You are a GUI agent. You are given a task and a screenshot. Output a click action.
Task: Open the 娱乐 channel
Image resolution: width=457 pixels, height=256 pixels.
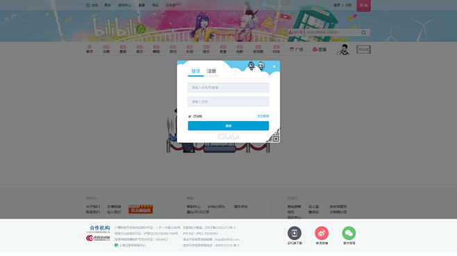(206, 49)
